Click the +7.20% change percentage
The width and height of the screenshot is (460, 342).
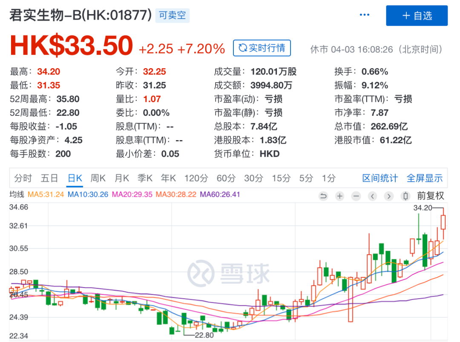pyautogui.click(x=201, y=49)
